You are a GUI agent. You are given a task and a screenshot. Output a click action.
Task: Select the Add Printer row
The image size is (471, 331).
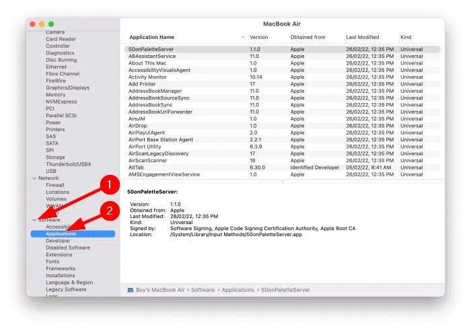[283, 84]
